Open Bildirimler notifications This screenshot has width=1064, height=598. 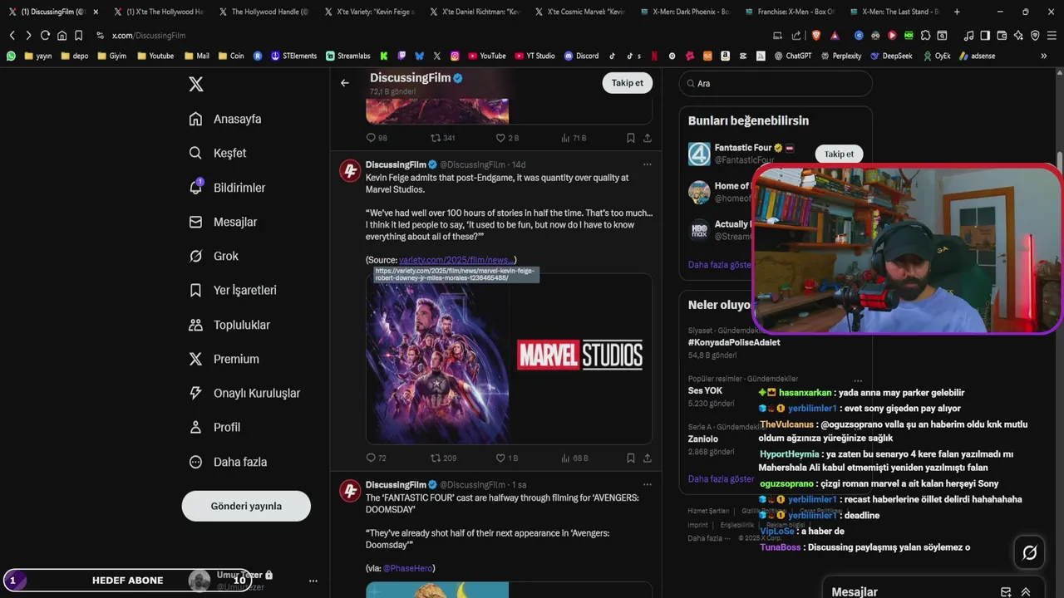coord(227,188)
